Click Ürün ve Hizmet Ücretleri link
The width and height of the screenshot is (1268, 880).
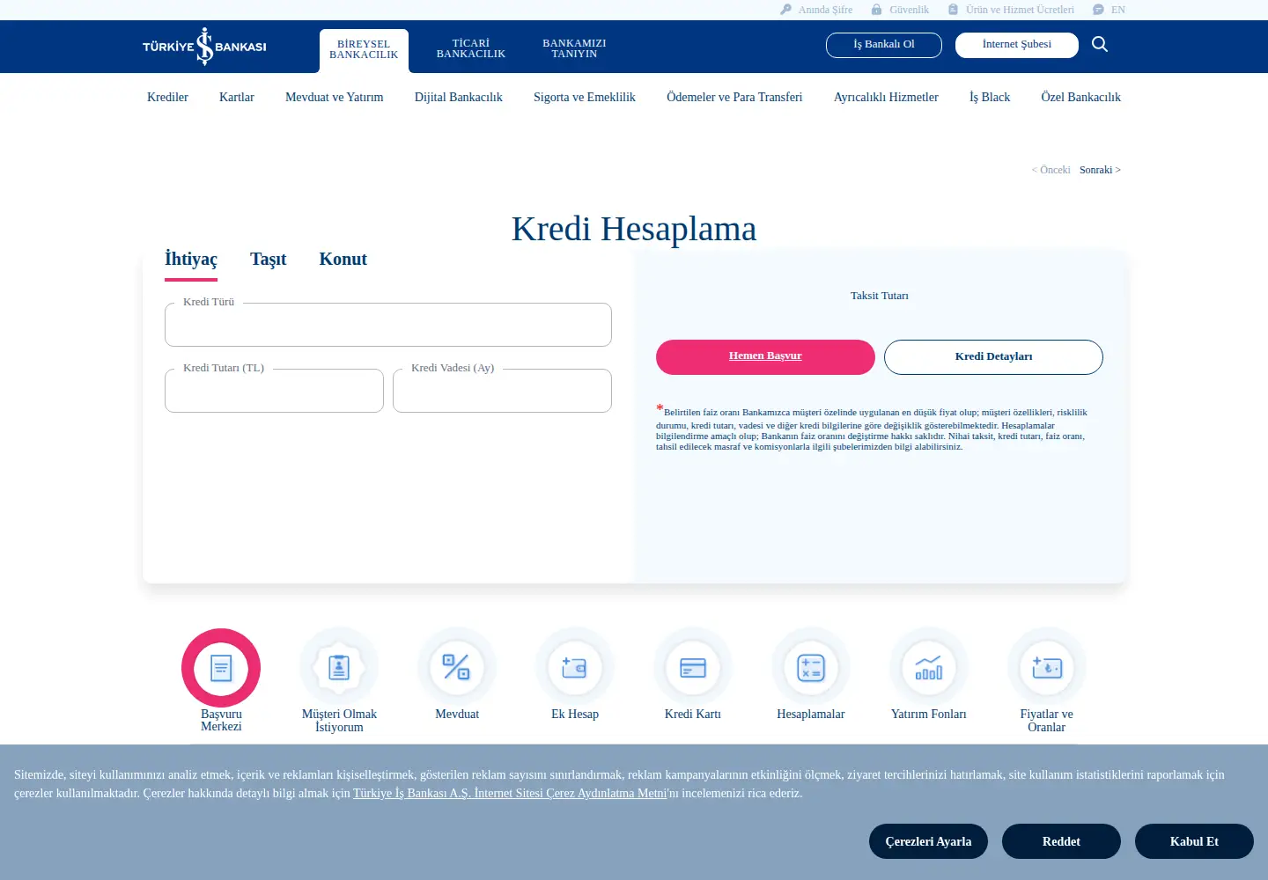(x=1011, y=10)
